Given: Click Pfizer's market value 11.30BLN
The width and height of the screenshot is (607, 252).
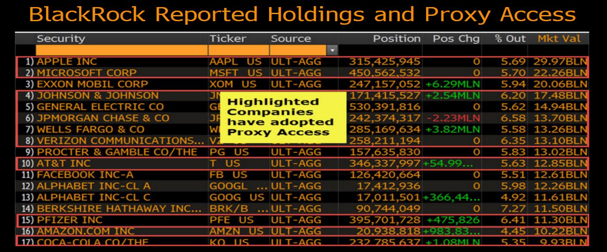Looking at the screenshot, I should pyautogui.click(x=560, y=220).
